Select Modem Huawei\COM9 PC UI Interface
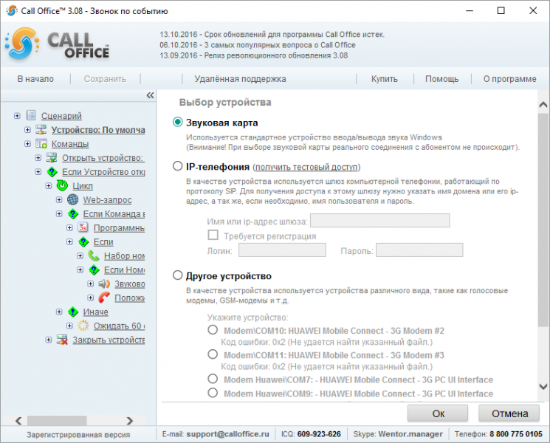The image size is (550, 443). [x=213, y=393]
